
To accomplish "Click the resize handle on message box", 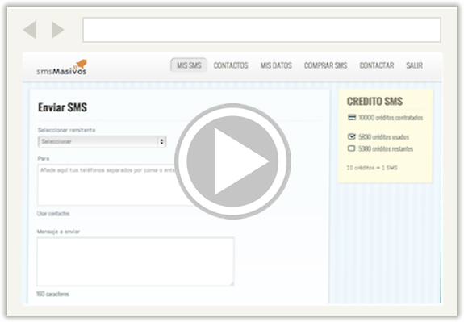I will 231,283.
